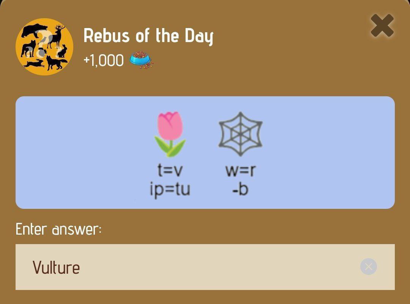410x304 pixels.
Task: Click the "Rebus of the Day" title
Action: pyautogui.click(x=148, y=36)
